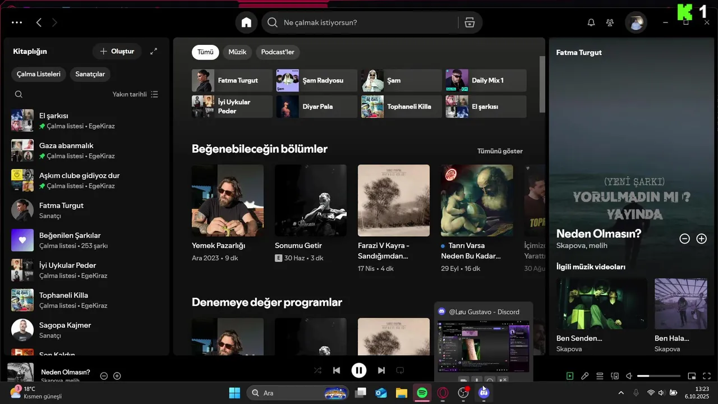Viewport: 718px width, 404px height.
Task: Click the main content vertical scrollbar
Action: point(542,84)
